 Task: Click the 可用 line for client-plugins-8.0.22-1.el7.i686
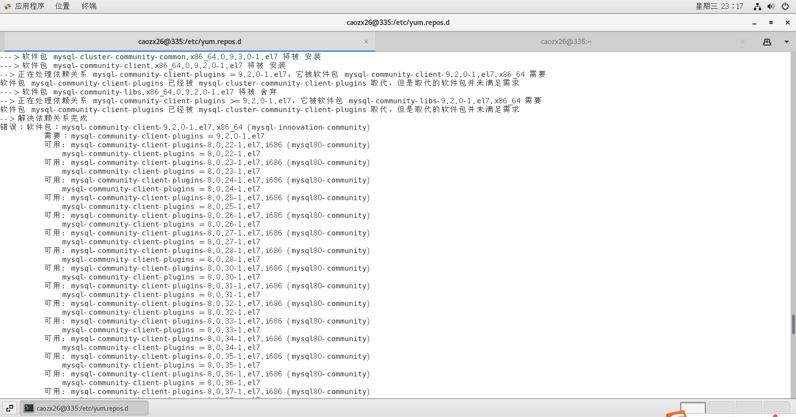click(x=207, y=145)
